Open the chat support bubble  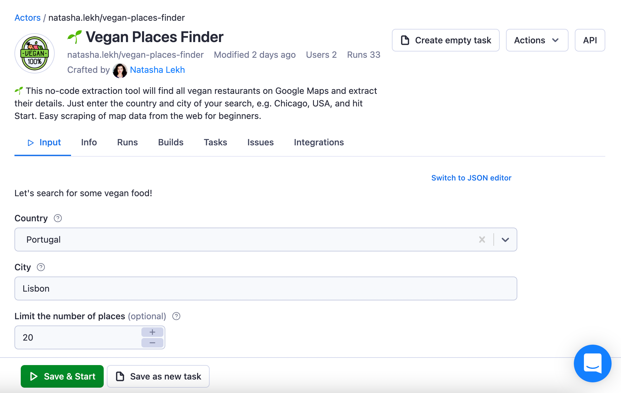tap(592, 363)
